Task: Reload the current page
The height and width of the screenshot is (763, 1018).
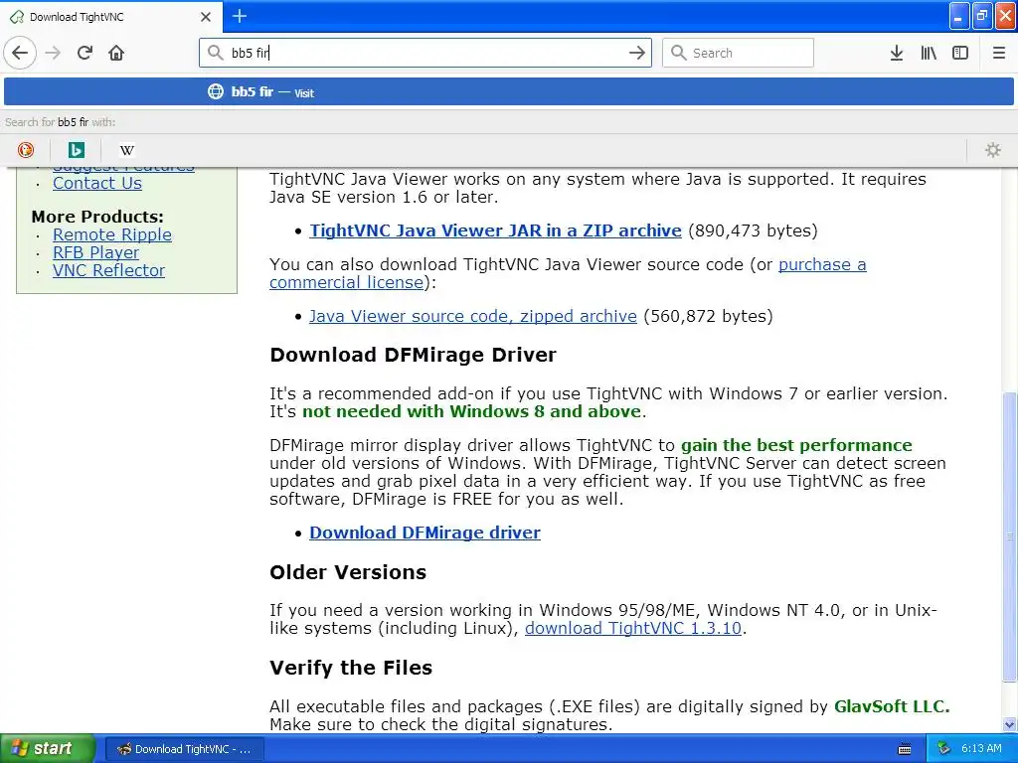Action: coord(85,53)
